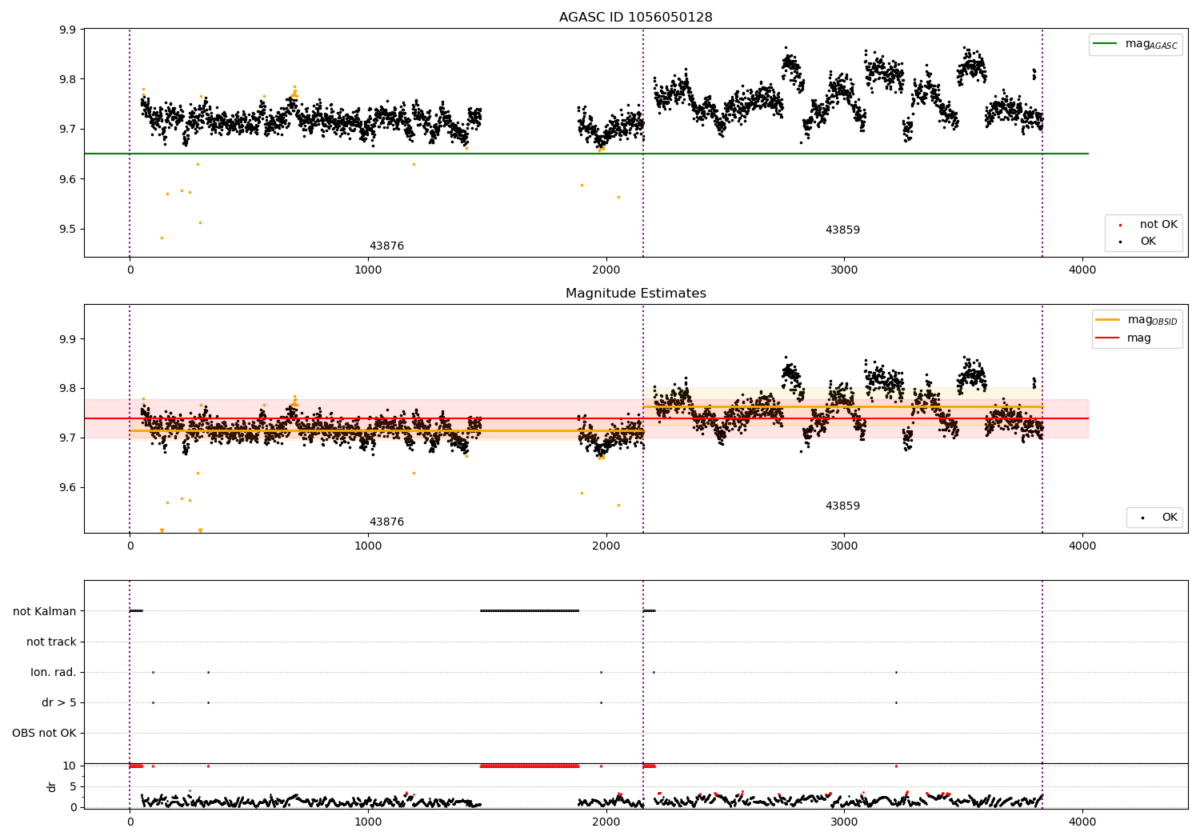Viewport: 1200px width, 840px height.
Task: Click the 'dr > 5' row label
Action: point(59,702)
